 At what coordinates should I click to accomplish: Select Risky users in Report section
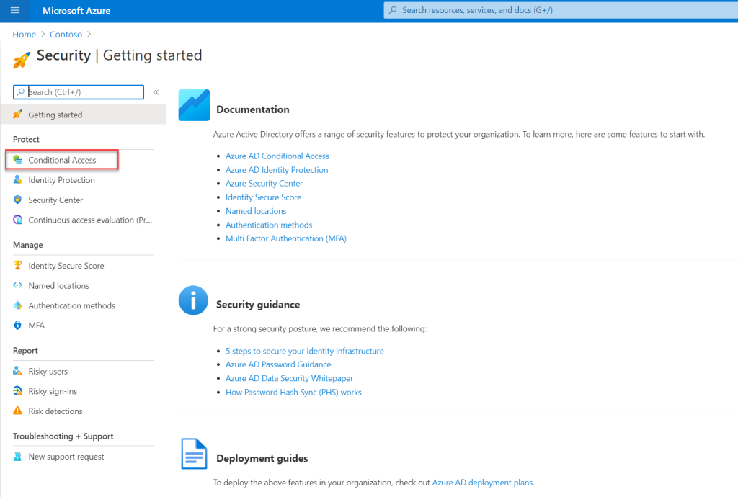coord(48,372)
